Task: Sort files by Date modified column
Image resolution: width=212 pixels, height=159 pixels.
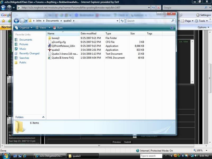Action: click(x=92, y=34)
